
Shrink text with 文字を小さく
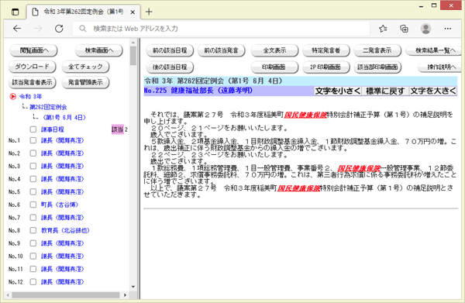pos(338,91)
